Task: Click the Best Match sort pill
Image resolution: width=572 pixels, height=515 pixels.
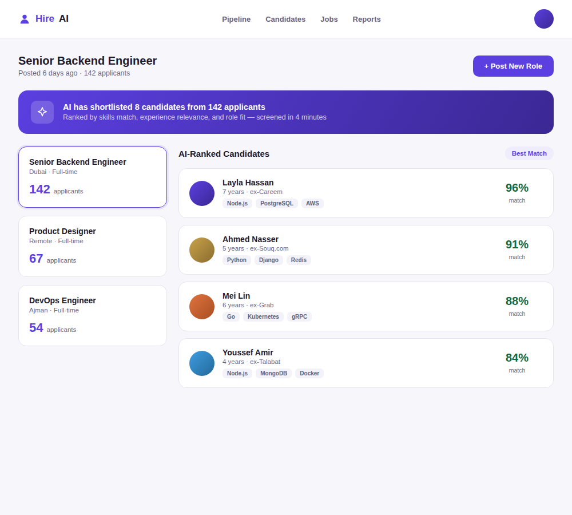Action: coord(529,153)
